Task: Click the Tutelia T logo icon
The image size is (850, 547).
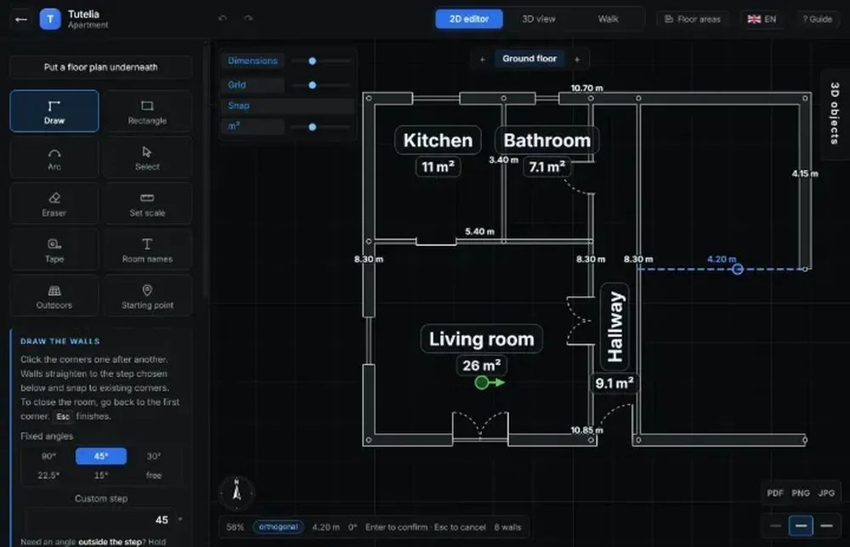Action: 50,20
